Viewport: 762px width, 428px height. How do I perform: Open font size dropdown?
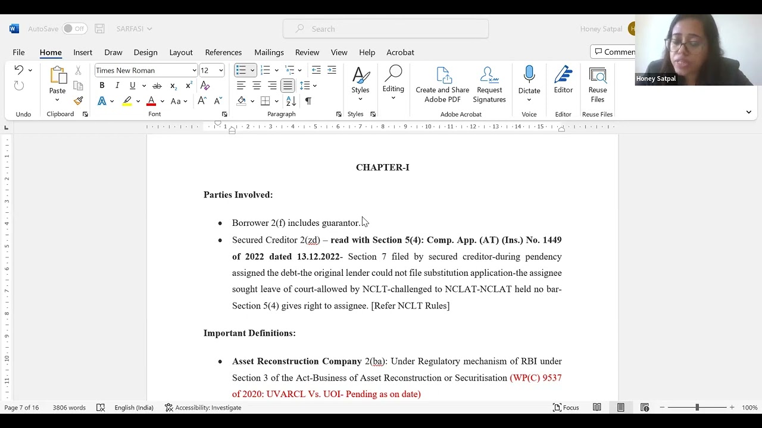221,71
